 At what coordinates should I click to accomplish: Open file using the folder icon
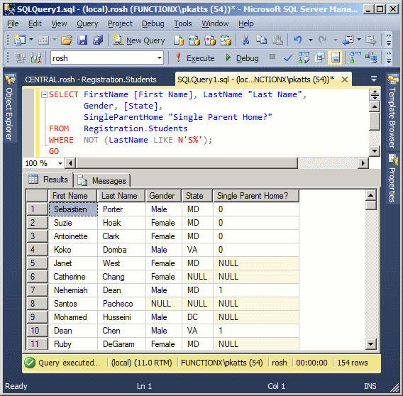click(x=67, y=40)
